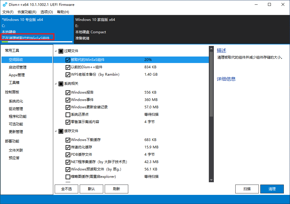
Task: Click the 清理 button
Action: point(272,189)
